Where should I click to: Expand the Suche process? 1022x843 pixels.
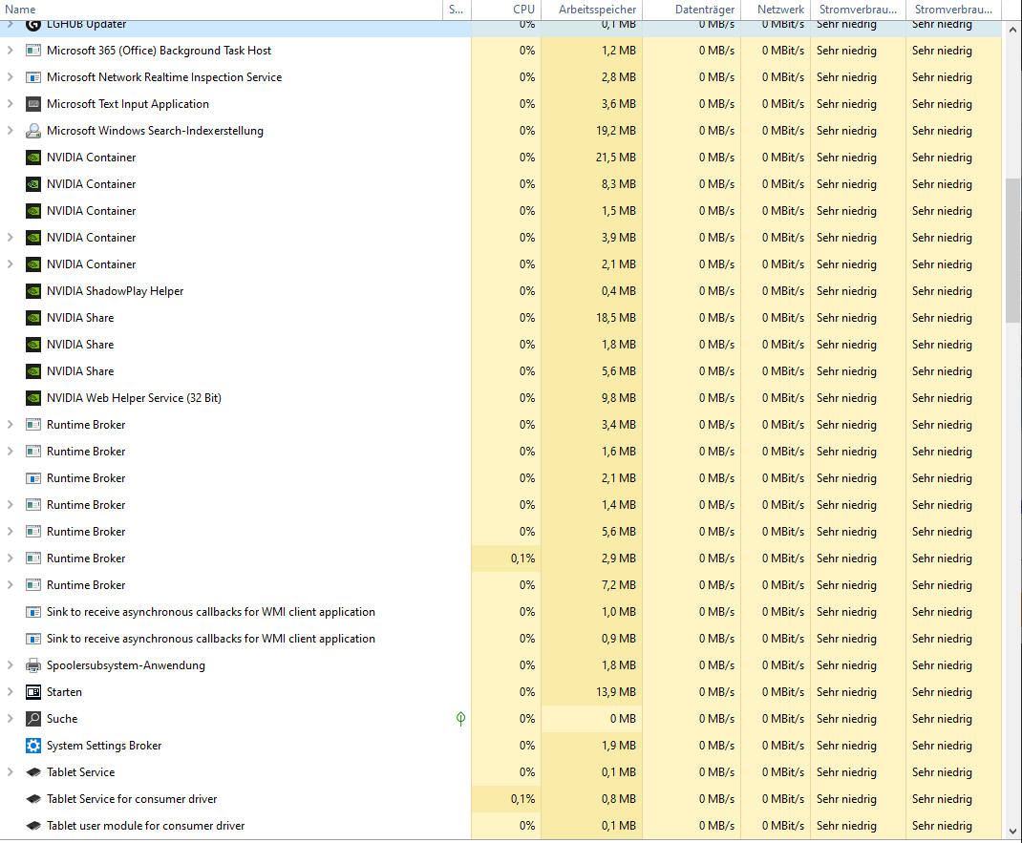click(x=10, y=719)
